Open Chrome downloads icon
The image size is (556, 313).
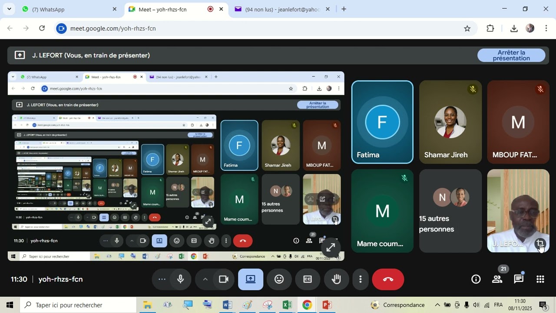click(514, 28)
